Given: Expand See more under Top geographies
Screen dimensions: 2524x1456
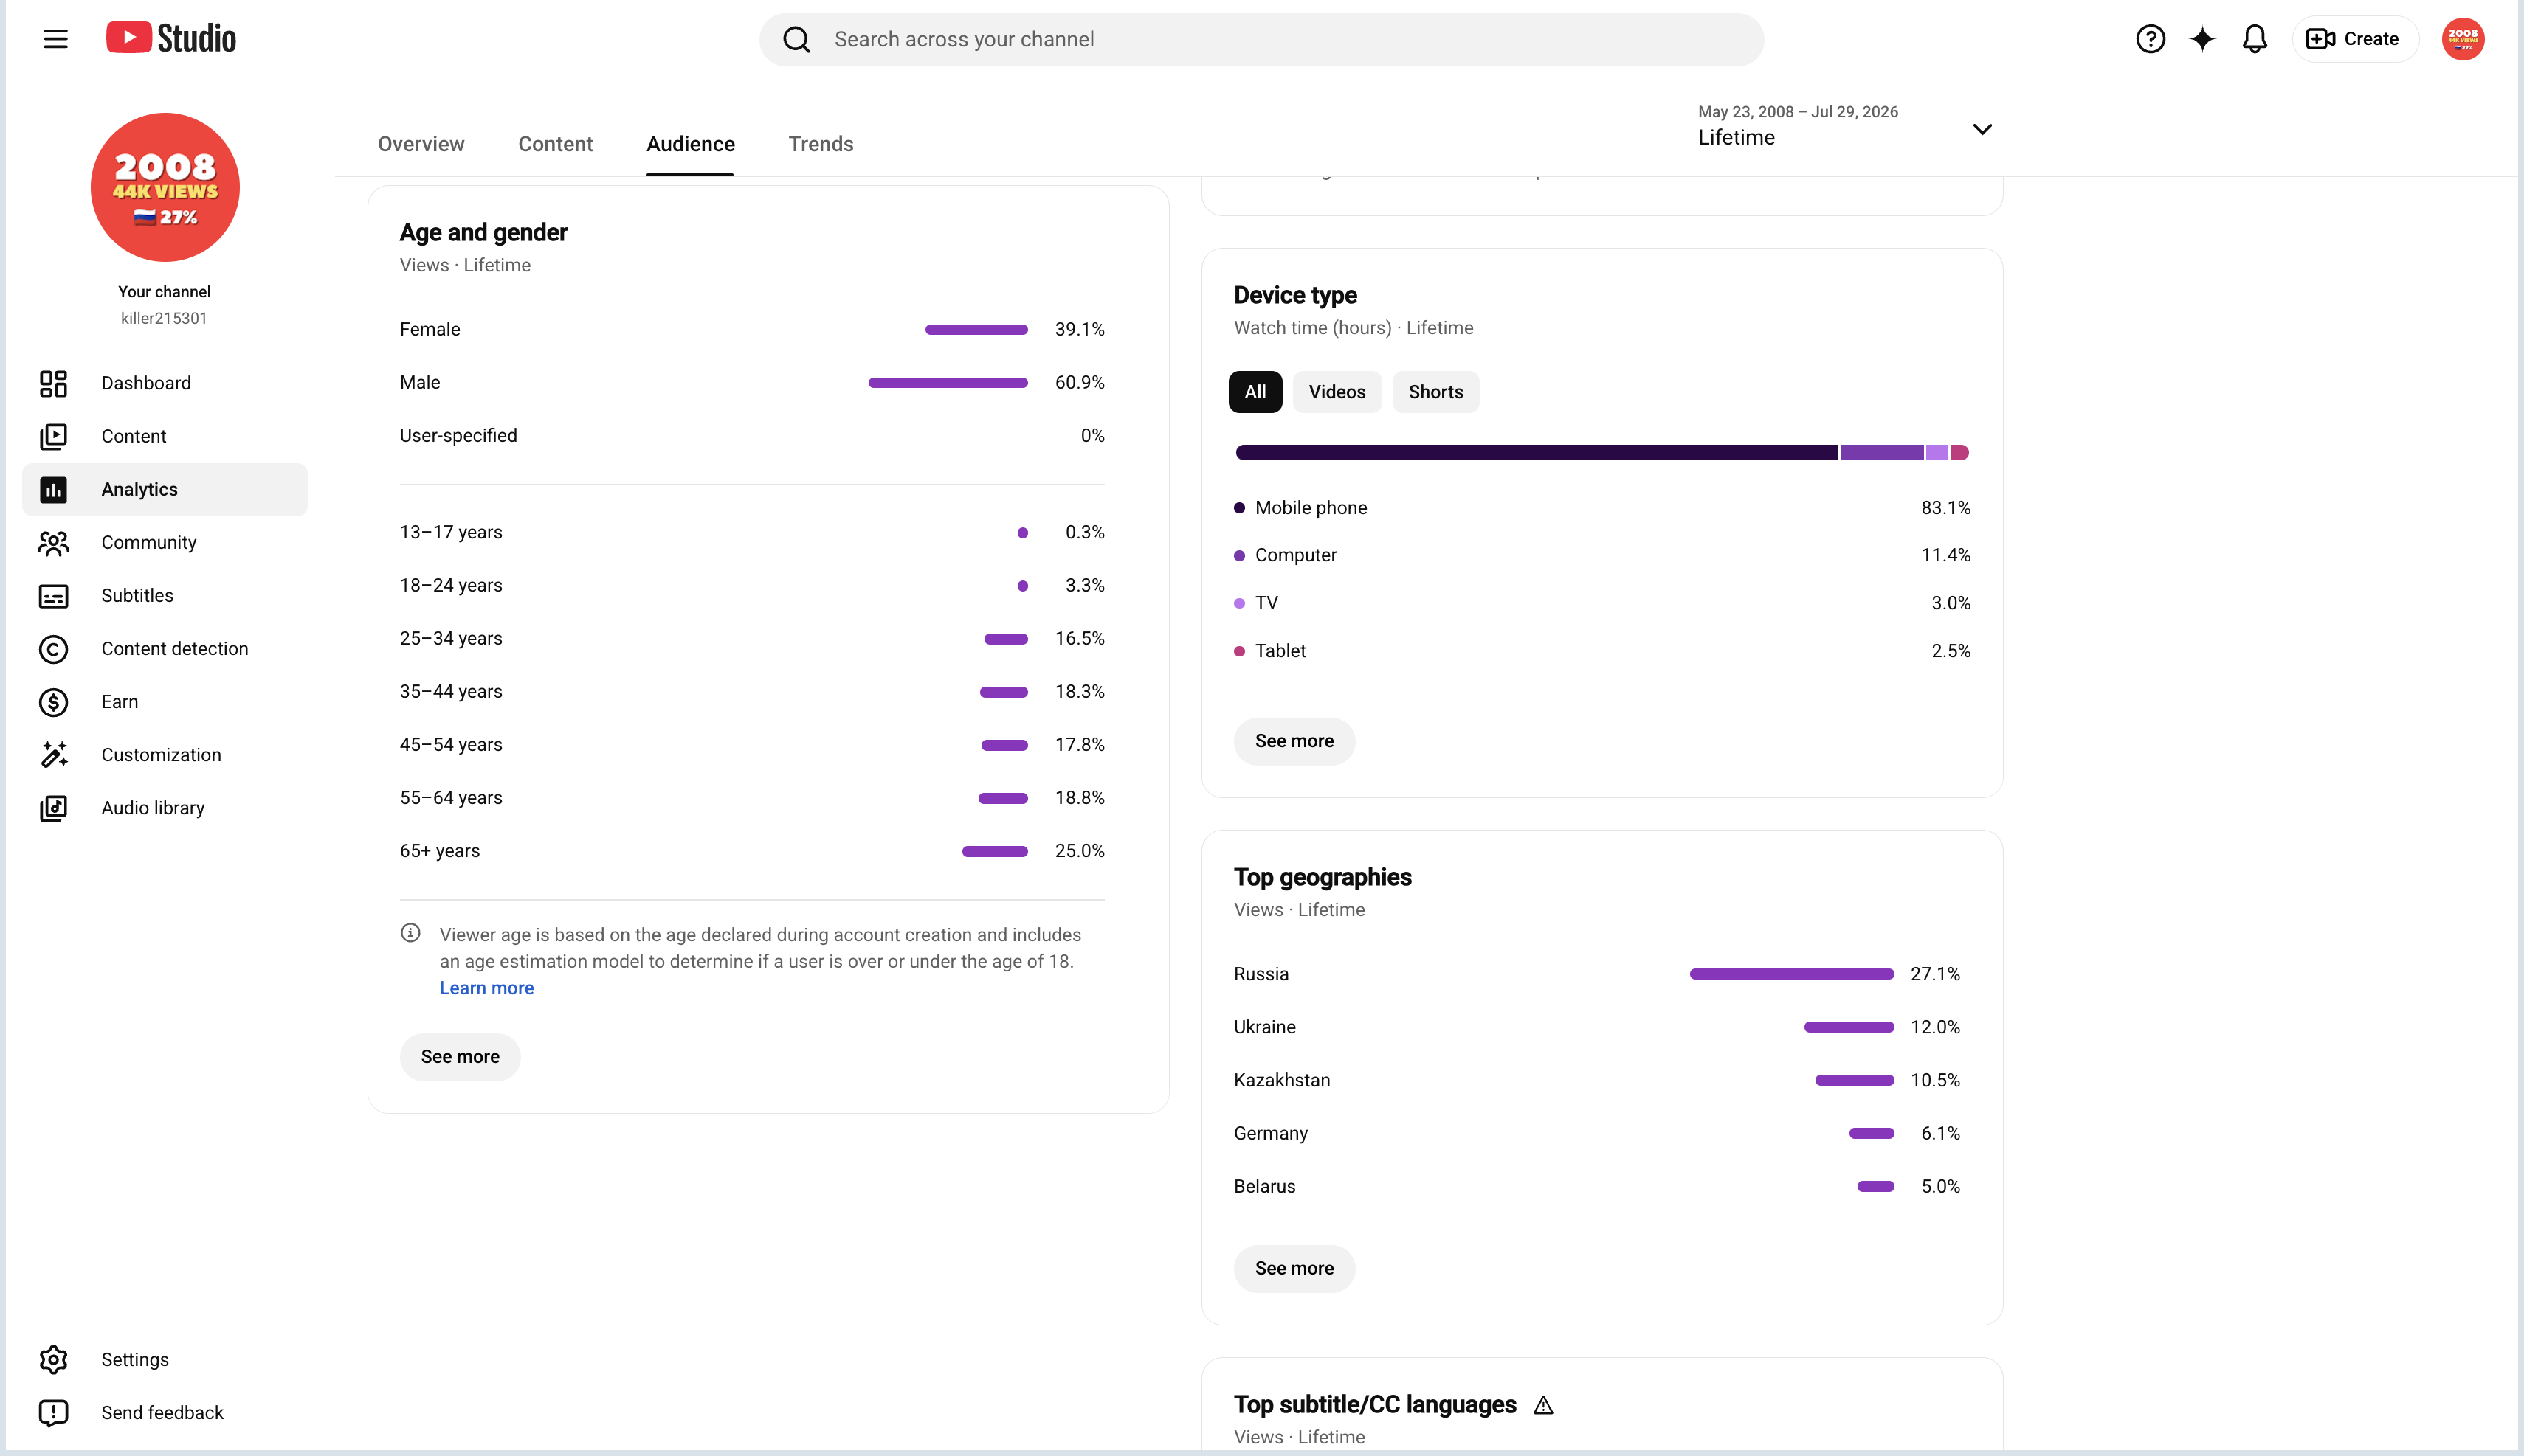Looking at the screenshot, I should (1294, 1269).
